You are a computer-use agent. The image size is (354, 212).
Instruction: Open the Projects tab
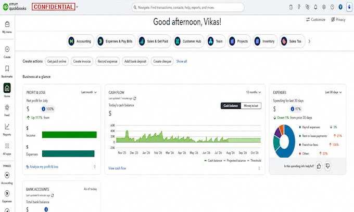(239, 41)
